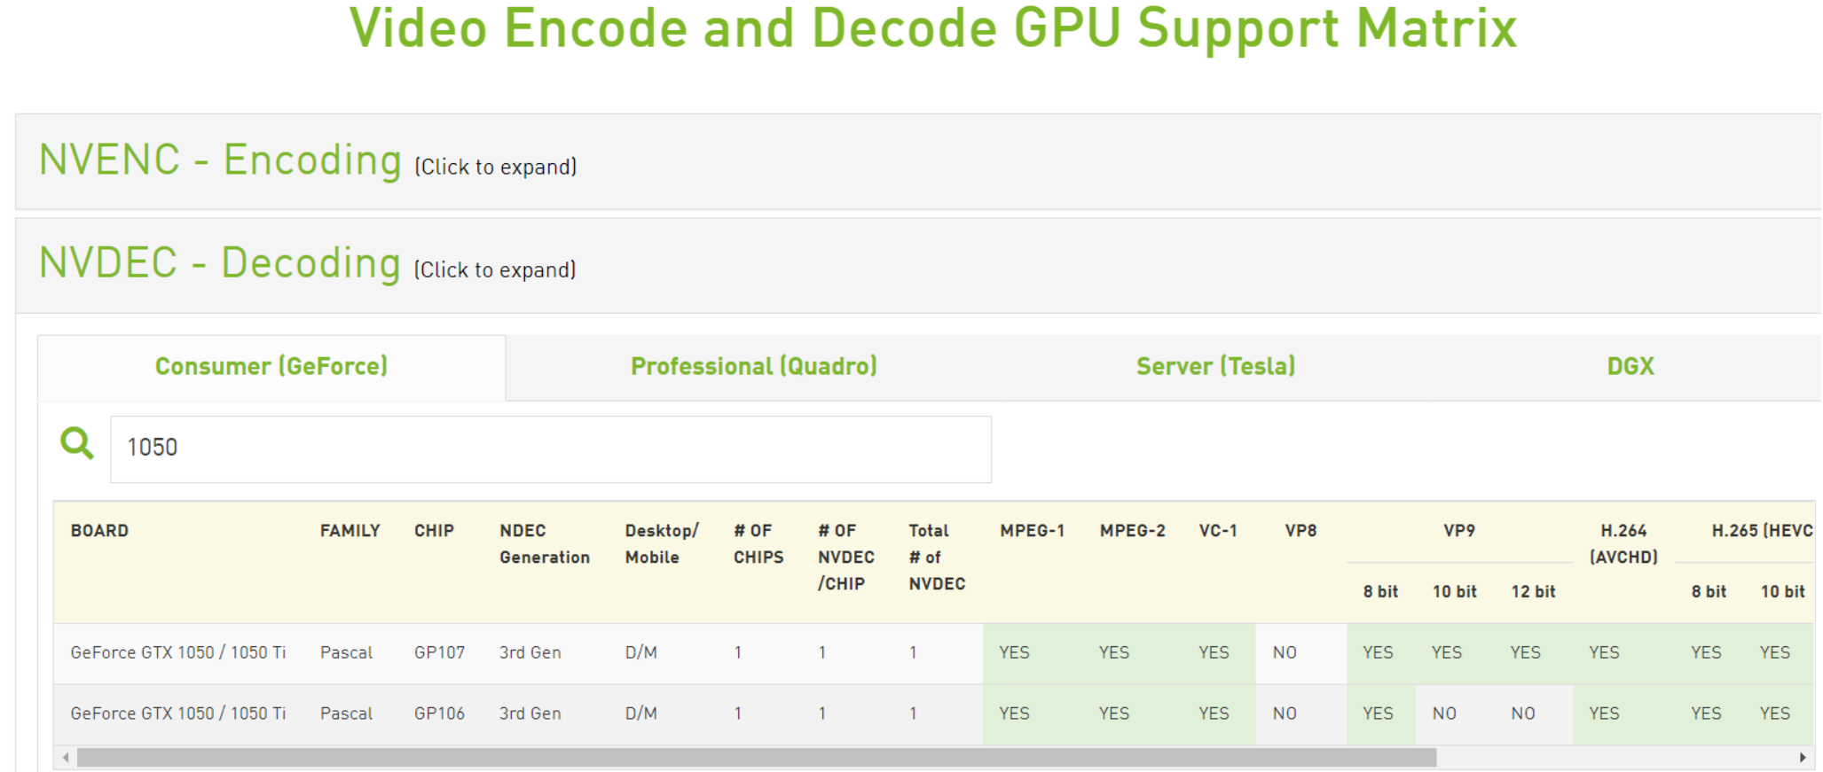The height and width of the screenshot is (772, 1823).
Task: Click the MPEG-2 column header
Action: (x=1132, y=531)
